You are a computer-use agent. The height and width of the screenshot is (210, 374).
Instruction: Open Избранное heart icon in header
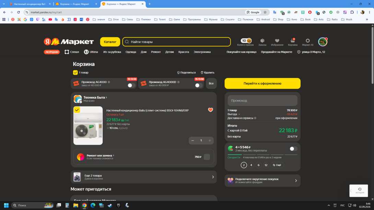coord(277,42)
